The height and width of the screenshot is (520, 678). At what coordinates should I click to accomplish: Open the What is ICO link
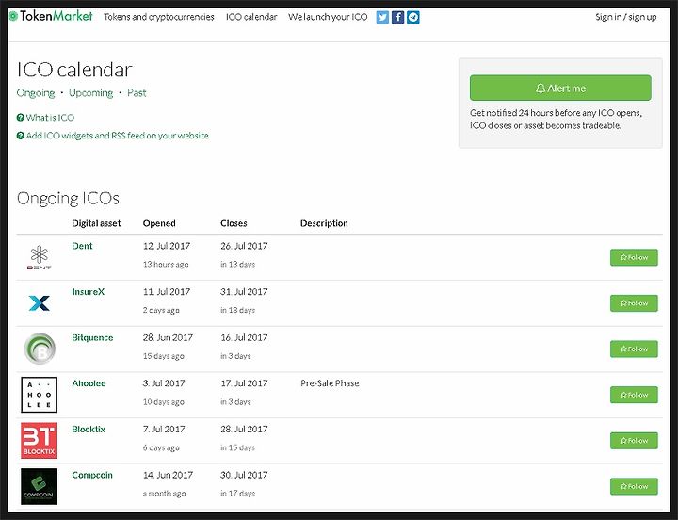pos(45,117)
